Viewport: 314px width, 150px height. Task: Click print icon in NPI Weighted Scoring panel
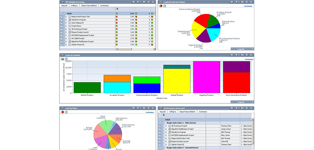134,2
